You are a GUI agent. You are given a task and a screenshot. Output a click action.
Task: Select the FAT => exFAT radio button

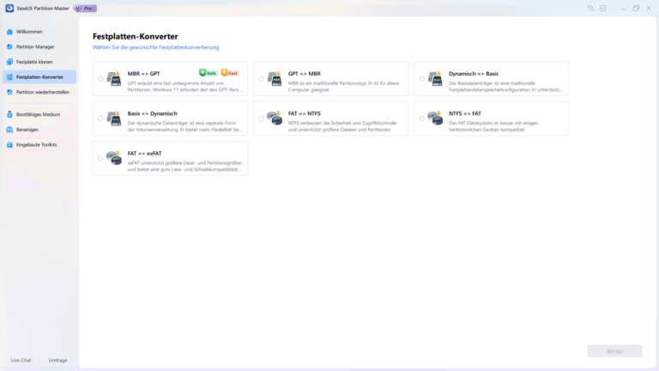100,159
